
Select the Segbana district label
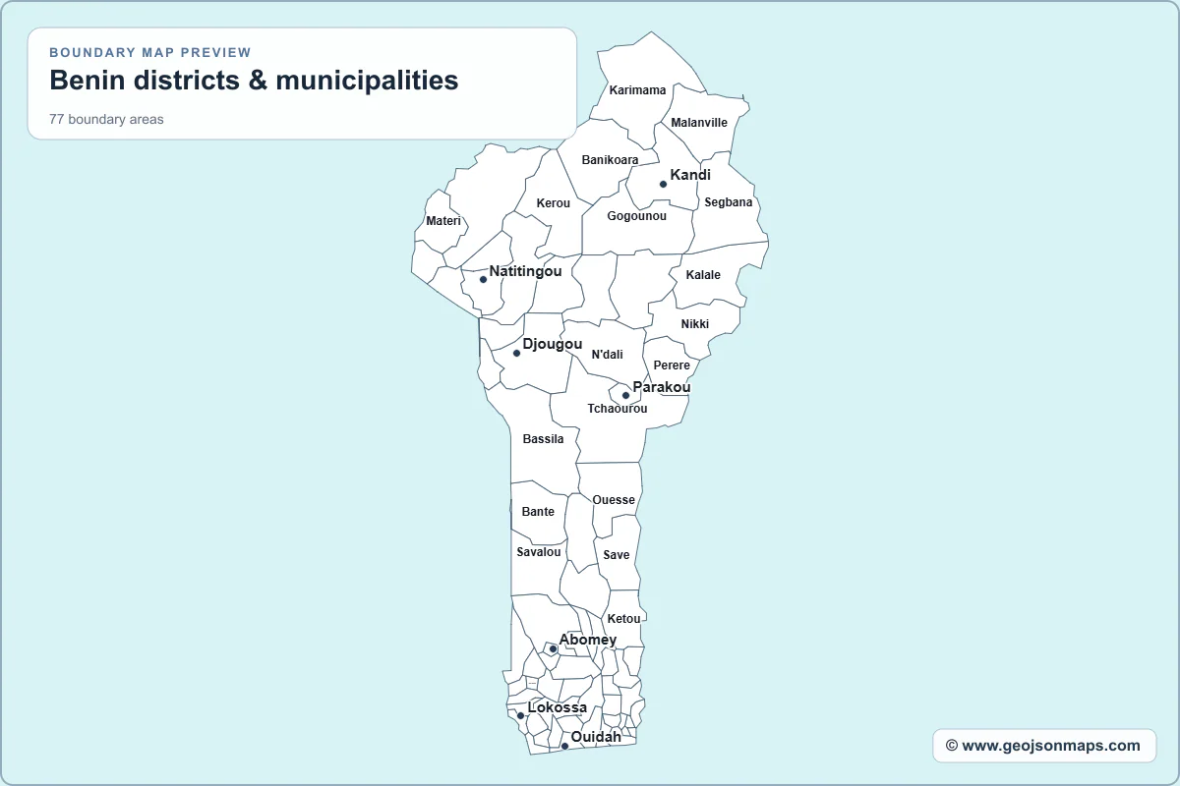pyautogui.click(x=729, y=202)
